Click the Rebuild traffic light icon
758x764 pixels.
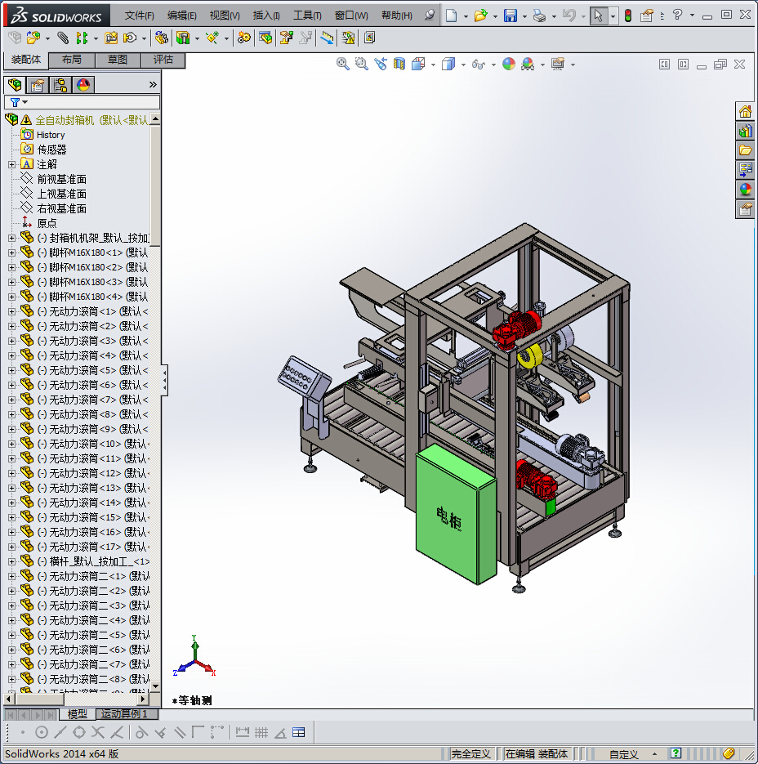click(x=628, y=16)
